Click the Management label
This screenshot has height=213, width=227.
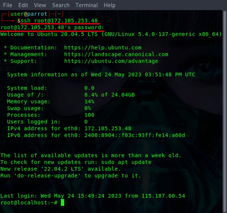coord(29,54)
